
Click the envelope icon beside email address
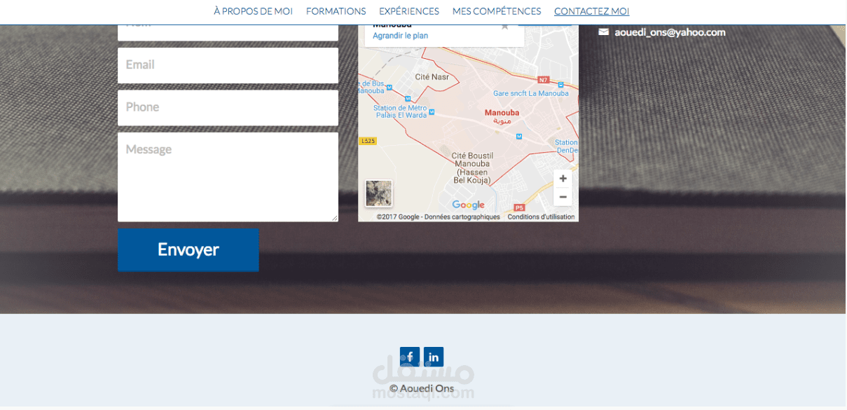tap(603, 32)
